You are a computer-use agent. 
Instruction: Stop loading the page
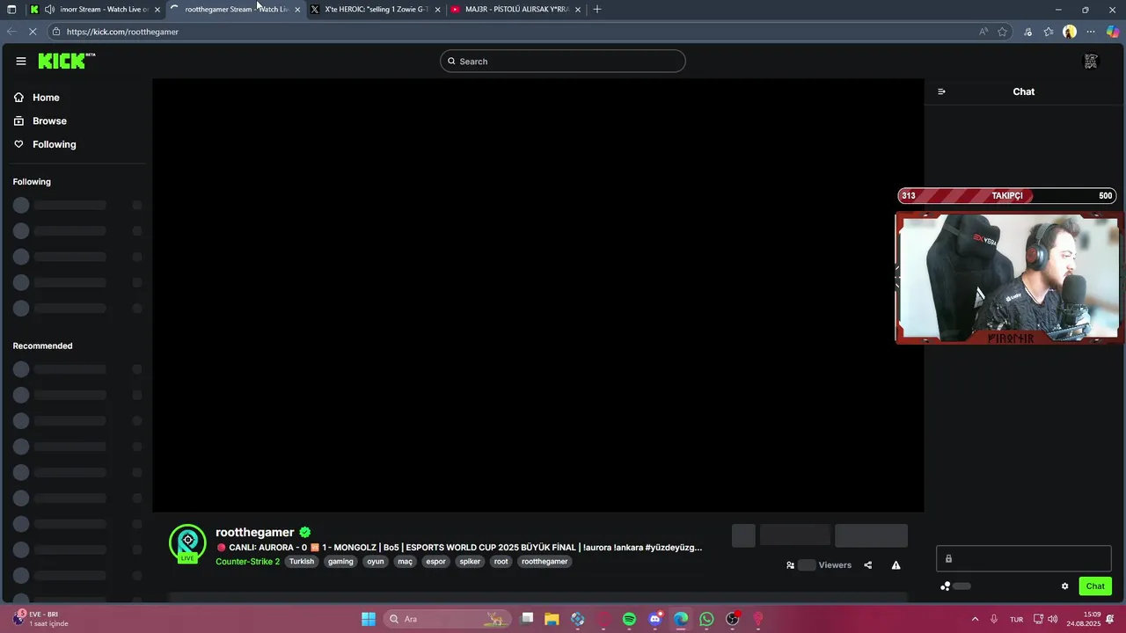33,32
